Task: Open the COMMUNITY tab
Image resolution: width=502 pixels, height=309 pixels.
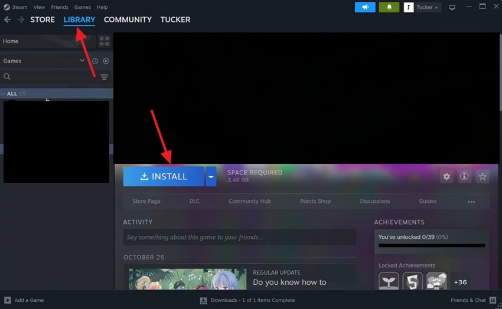Action: [128, 19]
